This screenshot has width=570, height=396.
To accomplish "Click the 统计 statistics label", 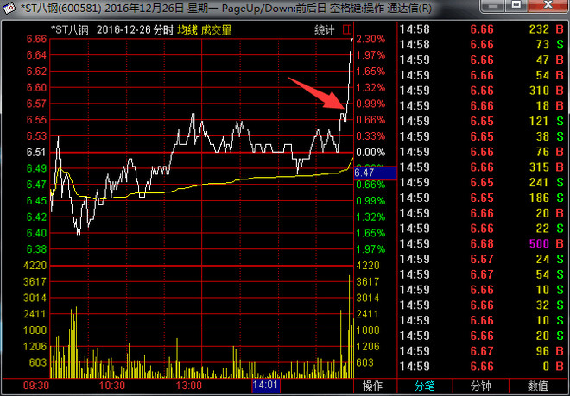I will pos(324,30).
